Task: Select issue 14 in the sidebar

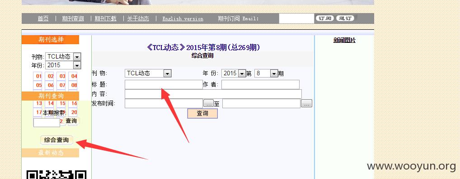Action: [51, 103]
